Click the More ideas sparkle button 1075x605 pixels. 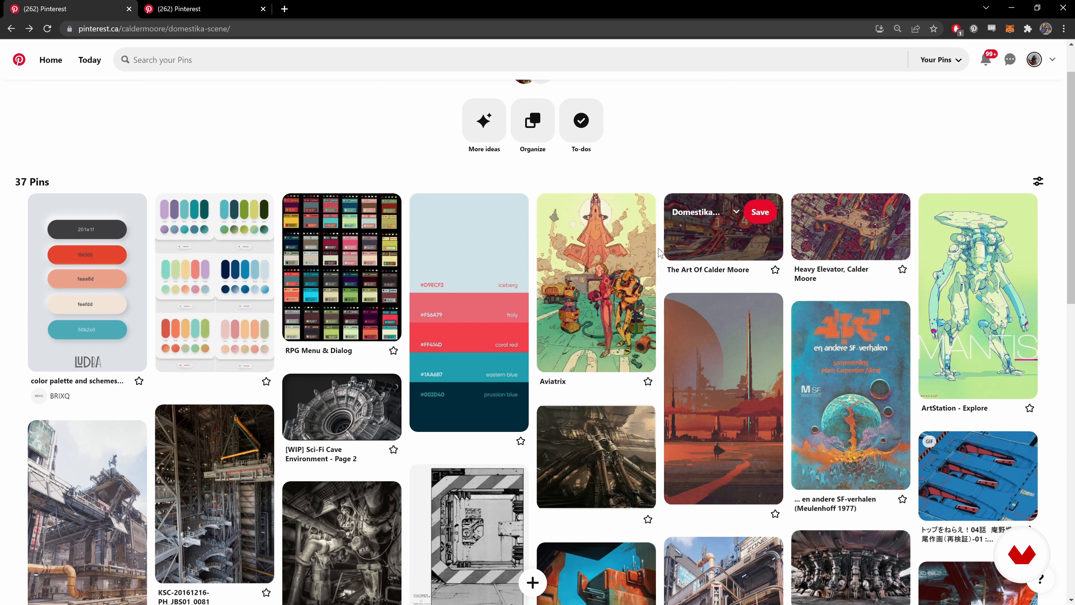(484, 120)
